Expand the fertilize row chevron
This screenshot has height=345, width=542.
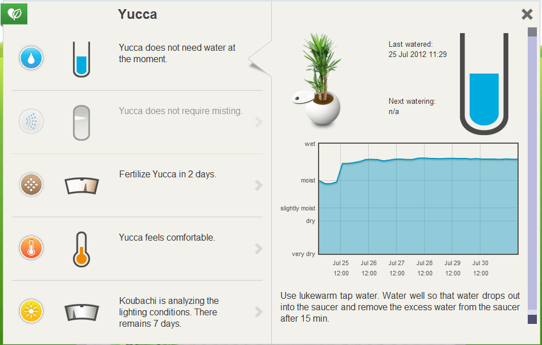(x=259, y=185)
